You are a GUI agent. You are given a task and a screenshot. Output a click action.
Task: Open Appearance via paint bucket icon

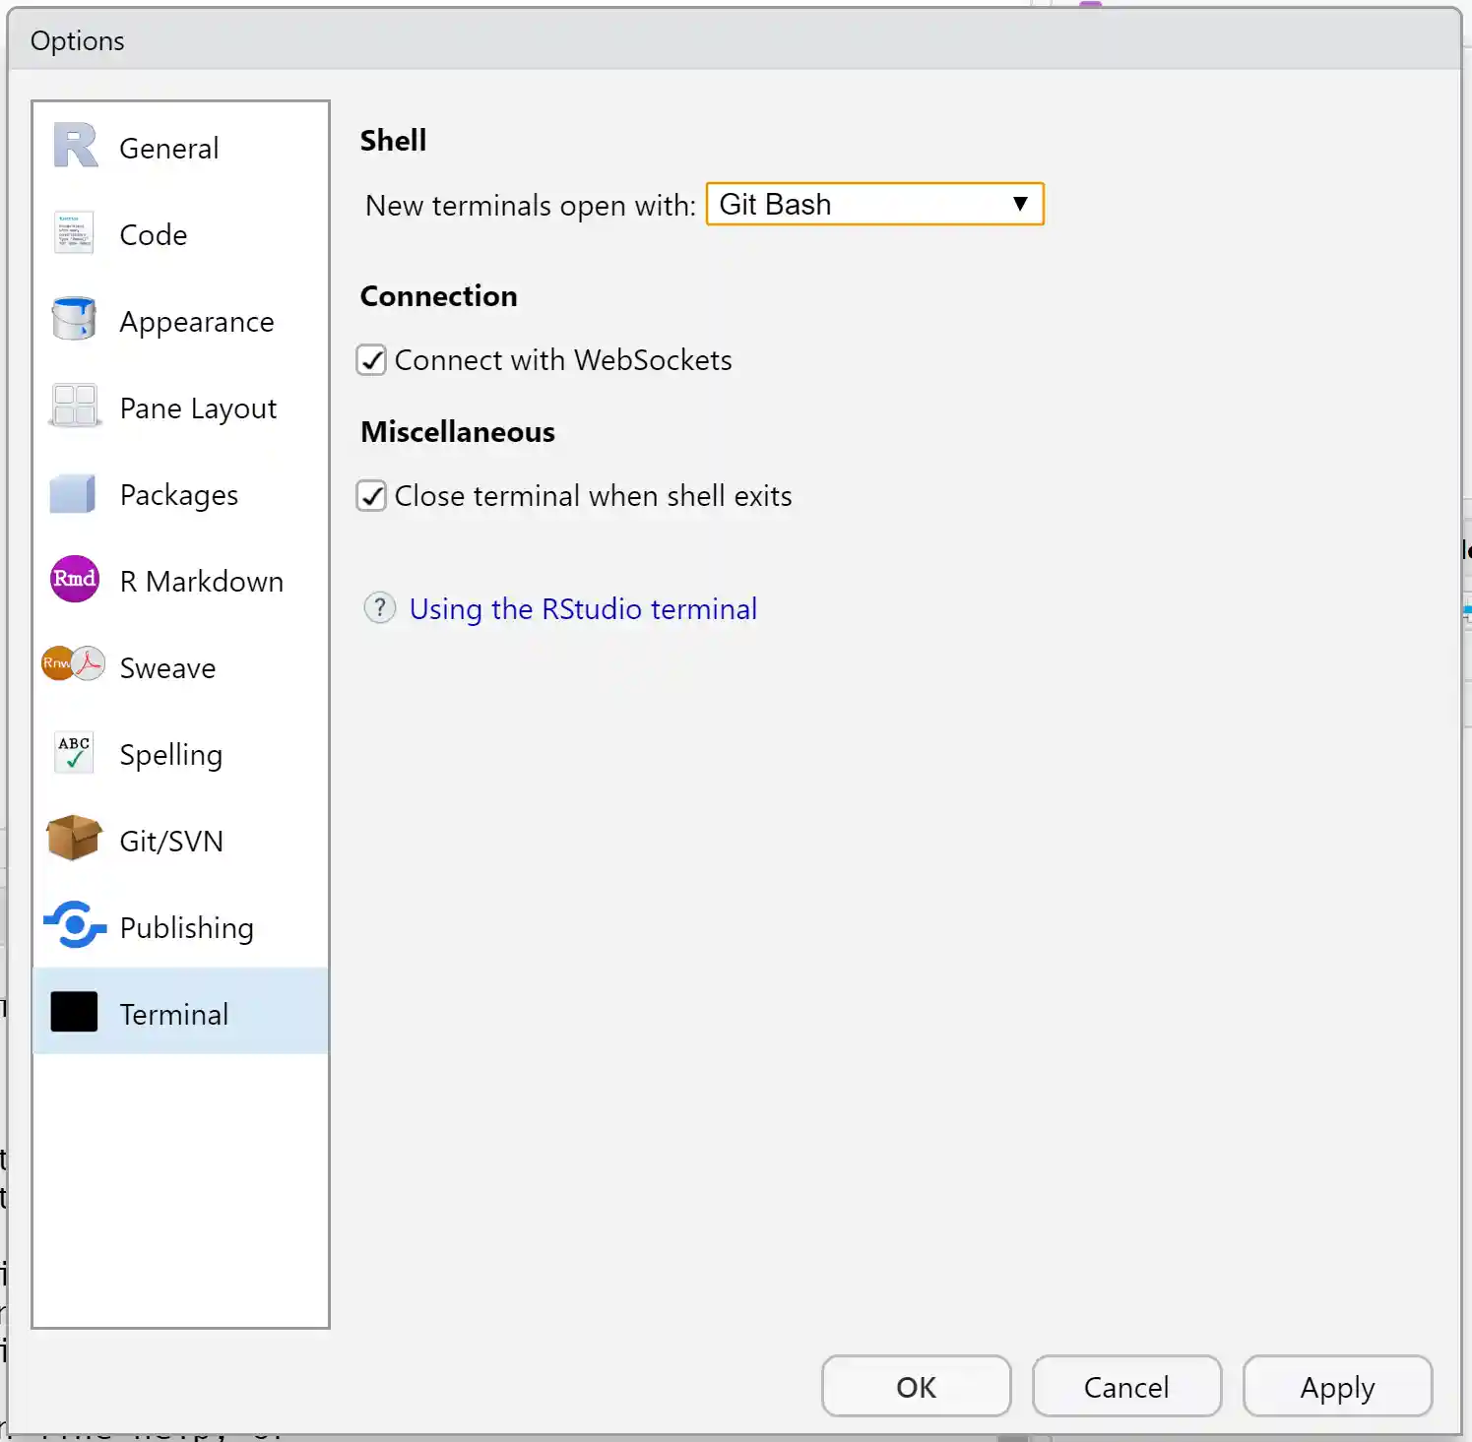coord(74,319)
